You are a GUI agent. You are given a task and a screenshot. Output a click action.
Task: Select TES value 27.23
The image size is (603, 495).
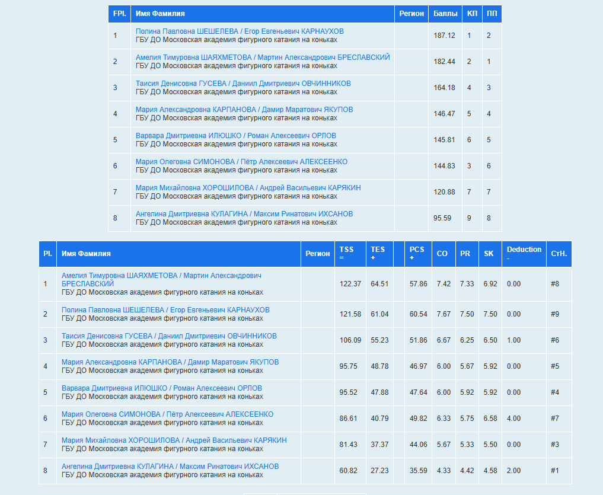tap(379, 471)
